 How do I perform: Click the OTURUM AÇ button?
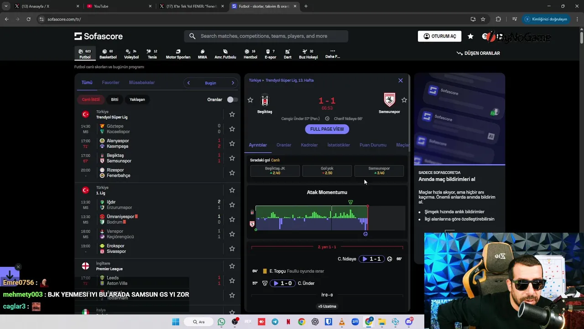coord(439,36)
